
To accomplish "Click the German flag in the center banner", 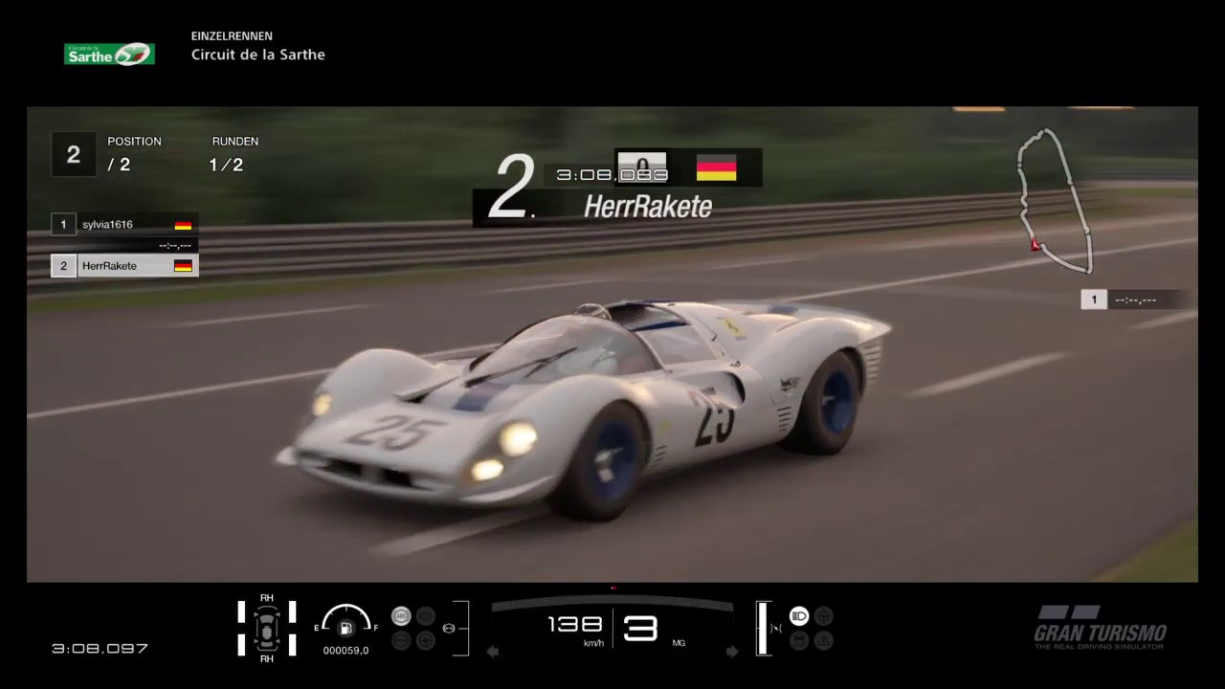I will [x=716, y=167].
